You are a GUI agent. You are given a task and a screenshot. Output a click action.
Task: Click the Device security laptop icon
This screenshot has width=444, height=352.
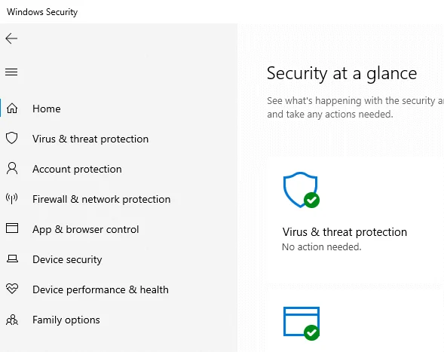click(12, 259)
